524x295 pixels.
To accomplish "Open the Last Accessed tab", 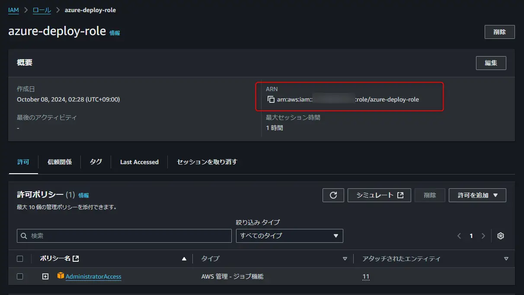I will 139,162.
